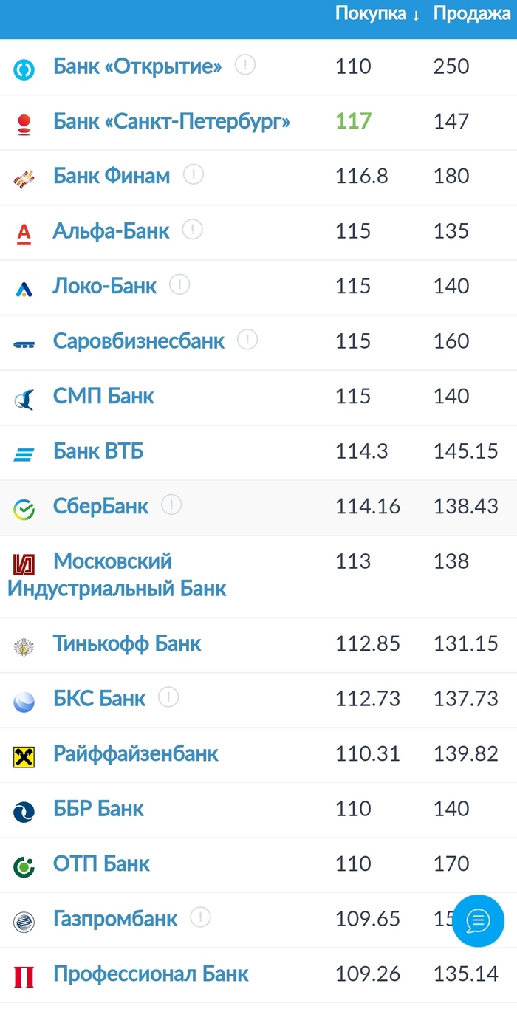The width and height of the screenshot is (517, 1009).
Task: Click the Банк «Открытие» logo icon
Action: 24,69
